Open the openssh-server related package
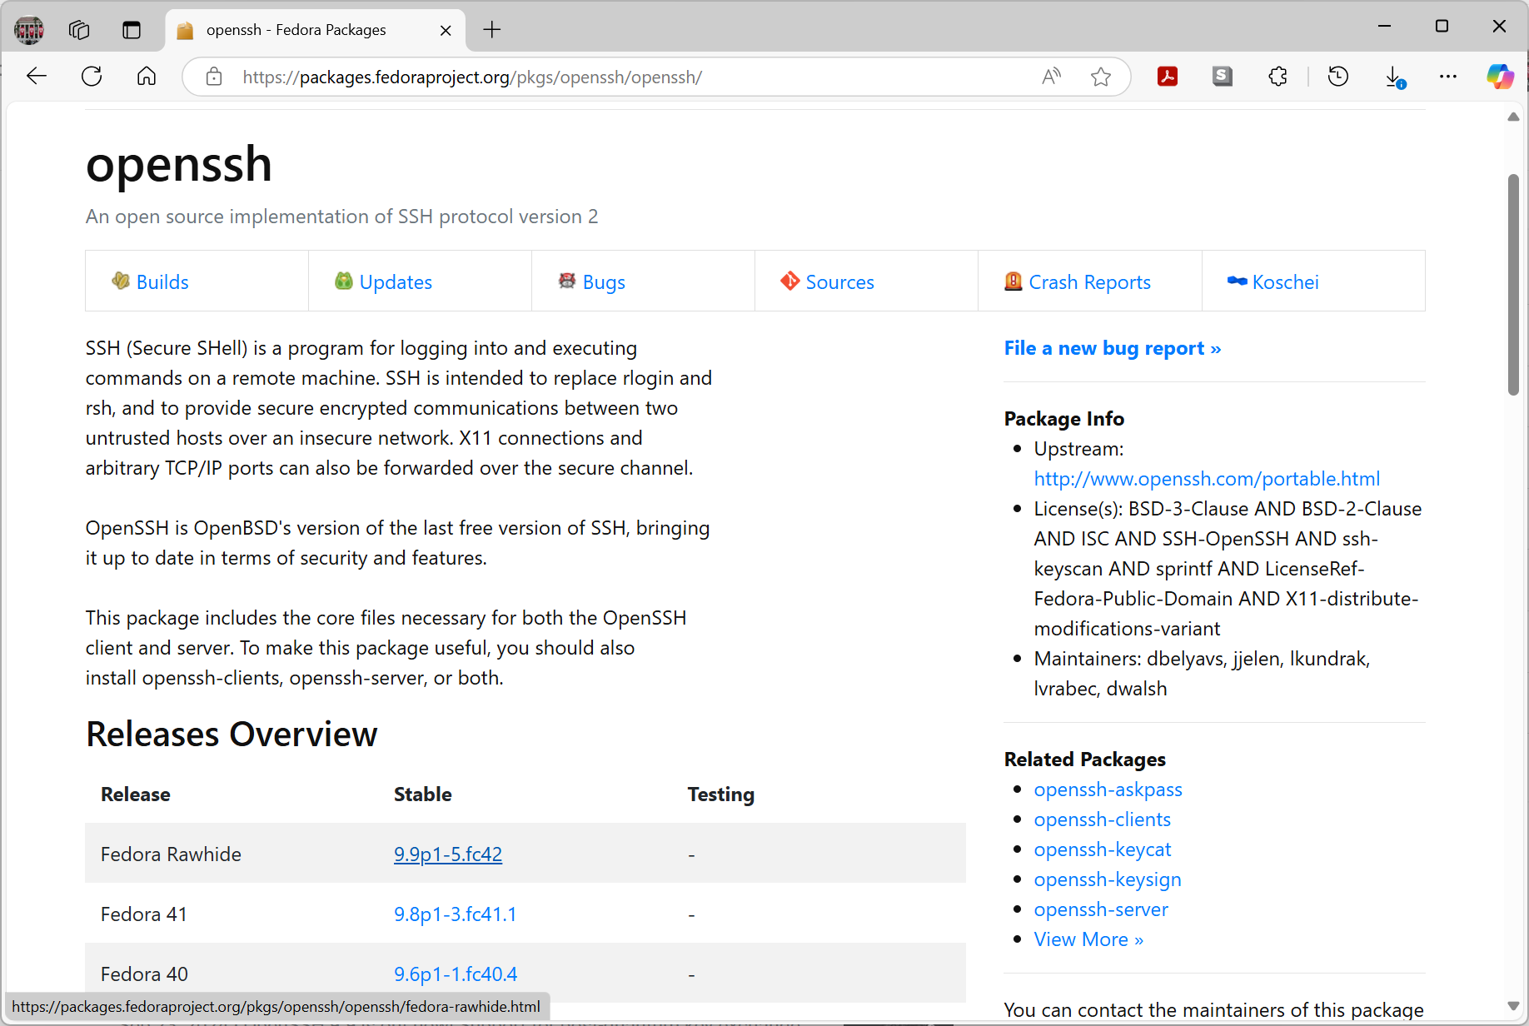The width and height of the screenshot is (1529, 1026). coord(1101,909)
